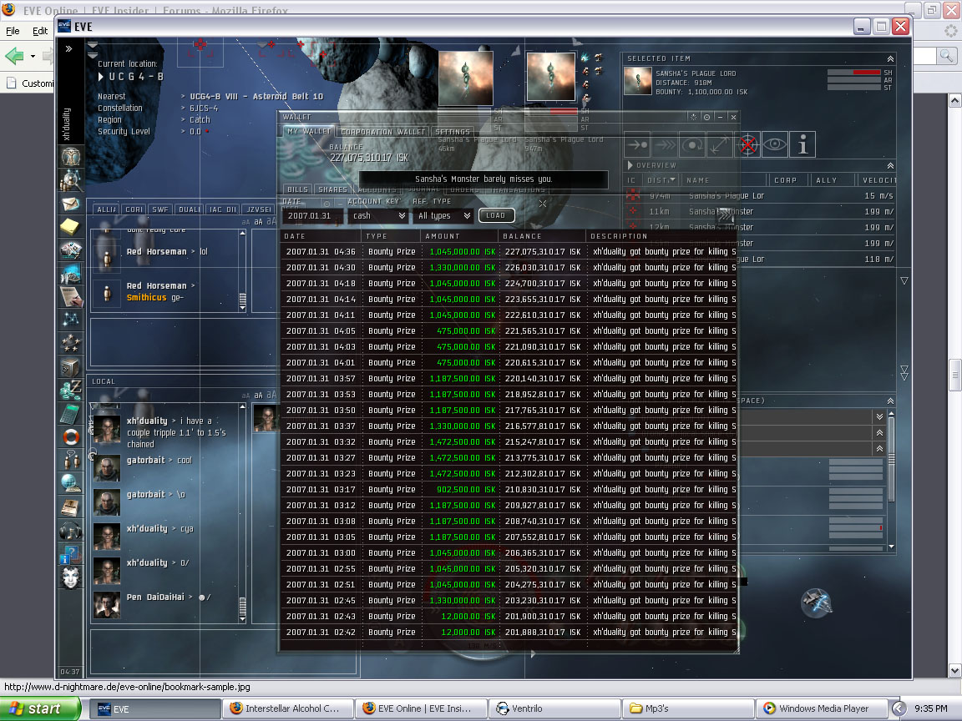
Task: Open the Calculator sidebar icon
Action: [70, 412]
